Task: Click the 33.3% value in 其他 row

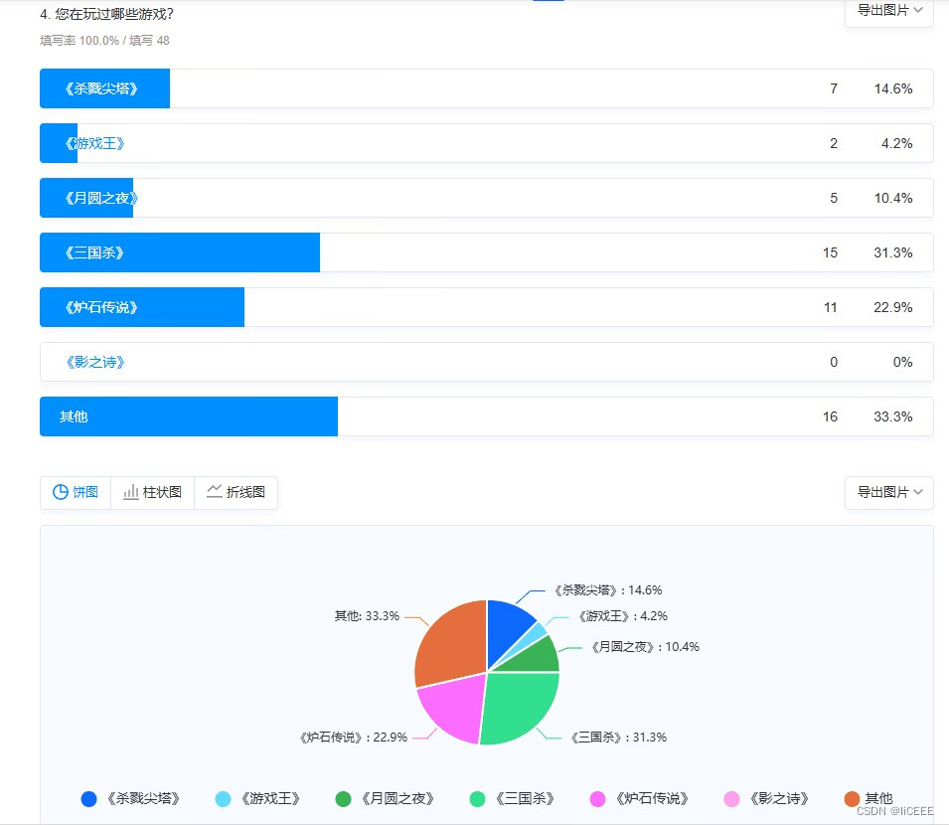Action: (893, 416)
